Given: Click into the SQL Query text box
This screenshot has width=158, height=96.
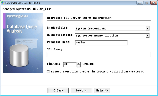Looking at the screenshot, I should coord(99,54).
